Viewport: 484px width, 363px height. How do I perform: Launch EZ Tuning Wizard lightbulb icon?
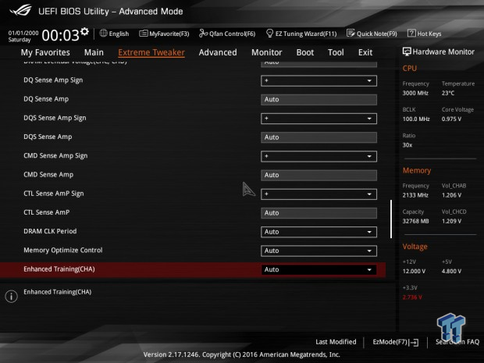tap(269, 33)
